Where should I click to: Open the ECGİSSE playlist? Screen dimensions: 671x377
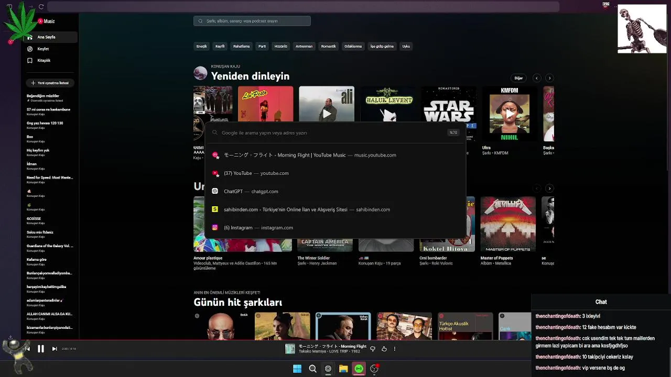click(x=50, y=220)
